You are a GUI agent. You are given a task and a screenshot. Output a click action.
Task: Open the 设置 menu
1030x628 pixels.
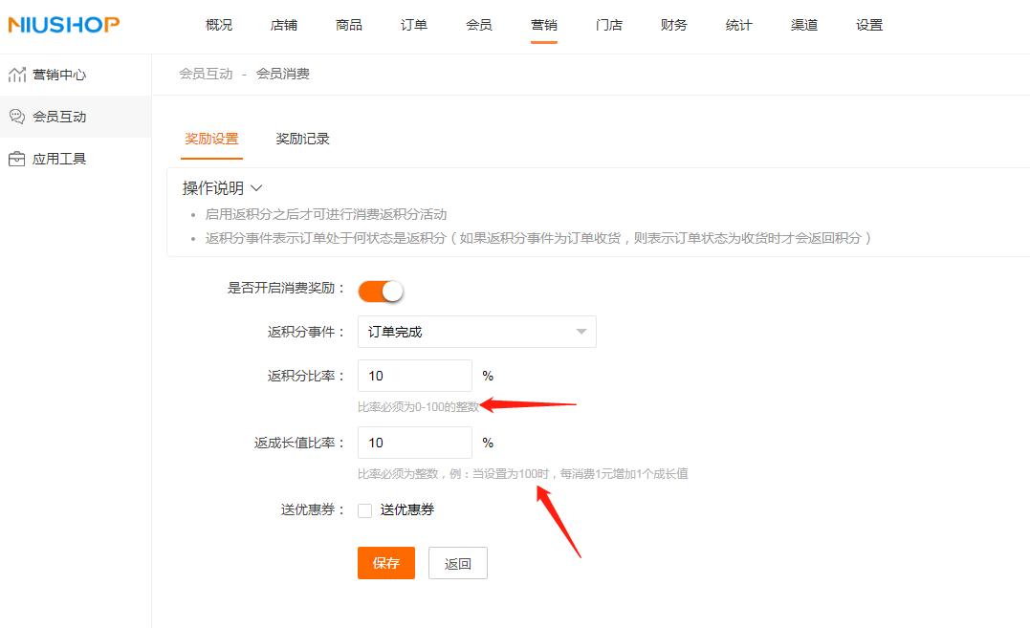(x=868, y=26)
